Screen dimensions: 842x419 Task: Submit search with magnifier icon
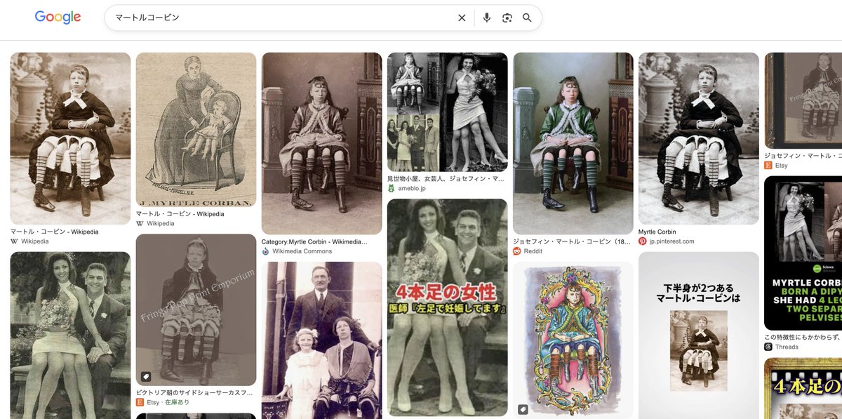point(527,18)
